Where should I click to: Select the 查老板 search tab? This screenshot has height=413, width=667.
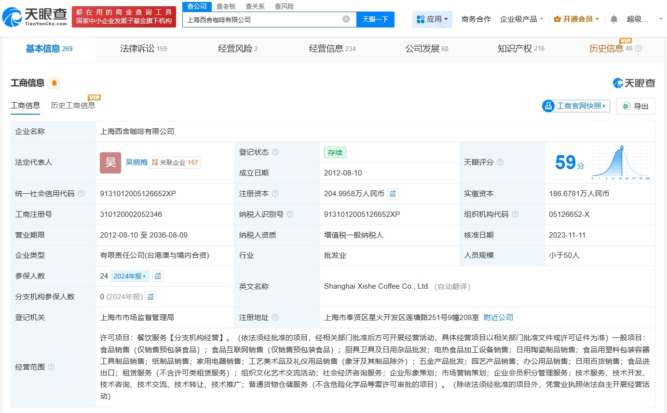point(226,6)
